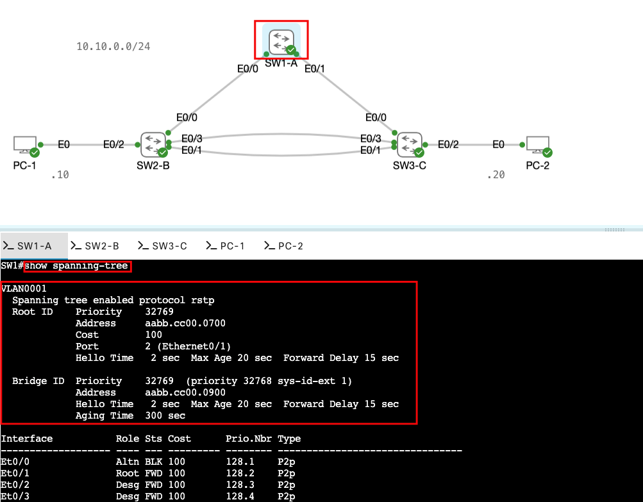The width and height of the screenshot is (643, 502).
Task: Switch to the PC-1 console tab
Action: point(224,246)
